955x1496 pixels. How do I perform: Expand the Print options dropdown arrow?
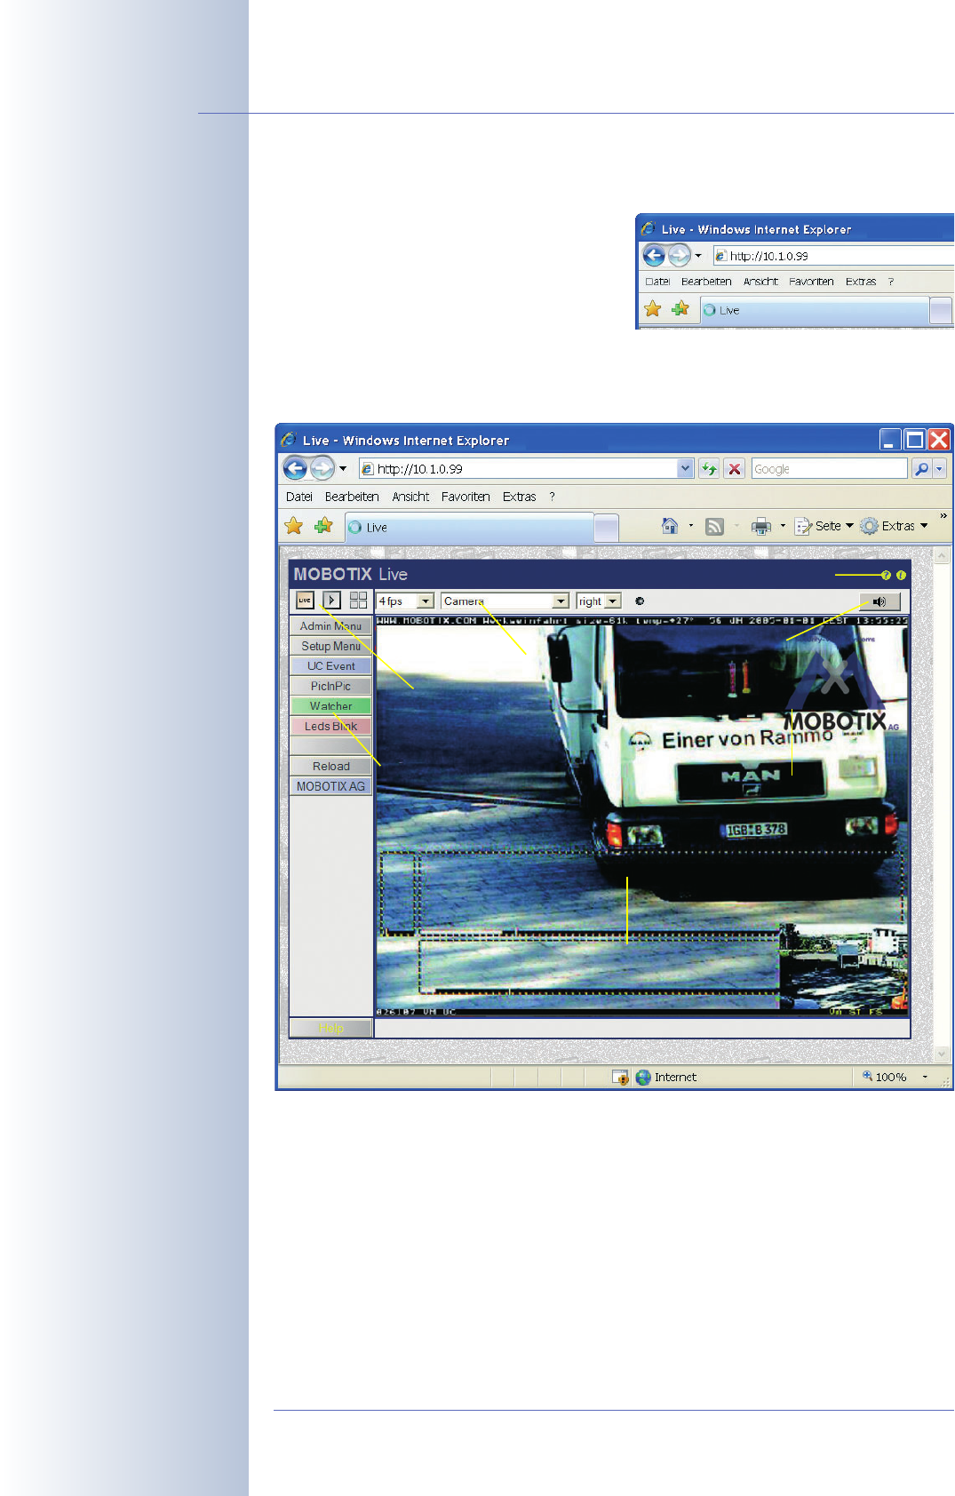pyautogui.click(x=783, y=526)
